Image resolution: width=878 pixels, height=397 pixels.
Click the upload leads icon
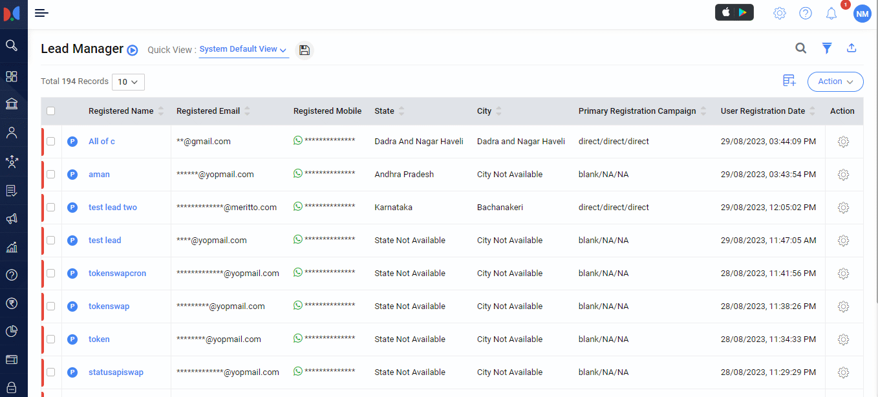[x=851, y=48]
